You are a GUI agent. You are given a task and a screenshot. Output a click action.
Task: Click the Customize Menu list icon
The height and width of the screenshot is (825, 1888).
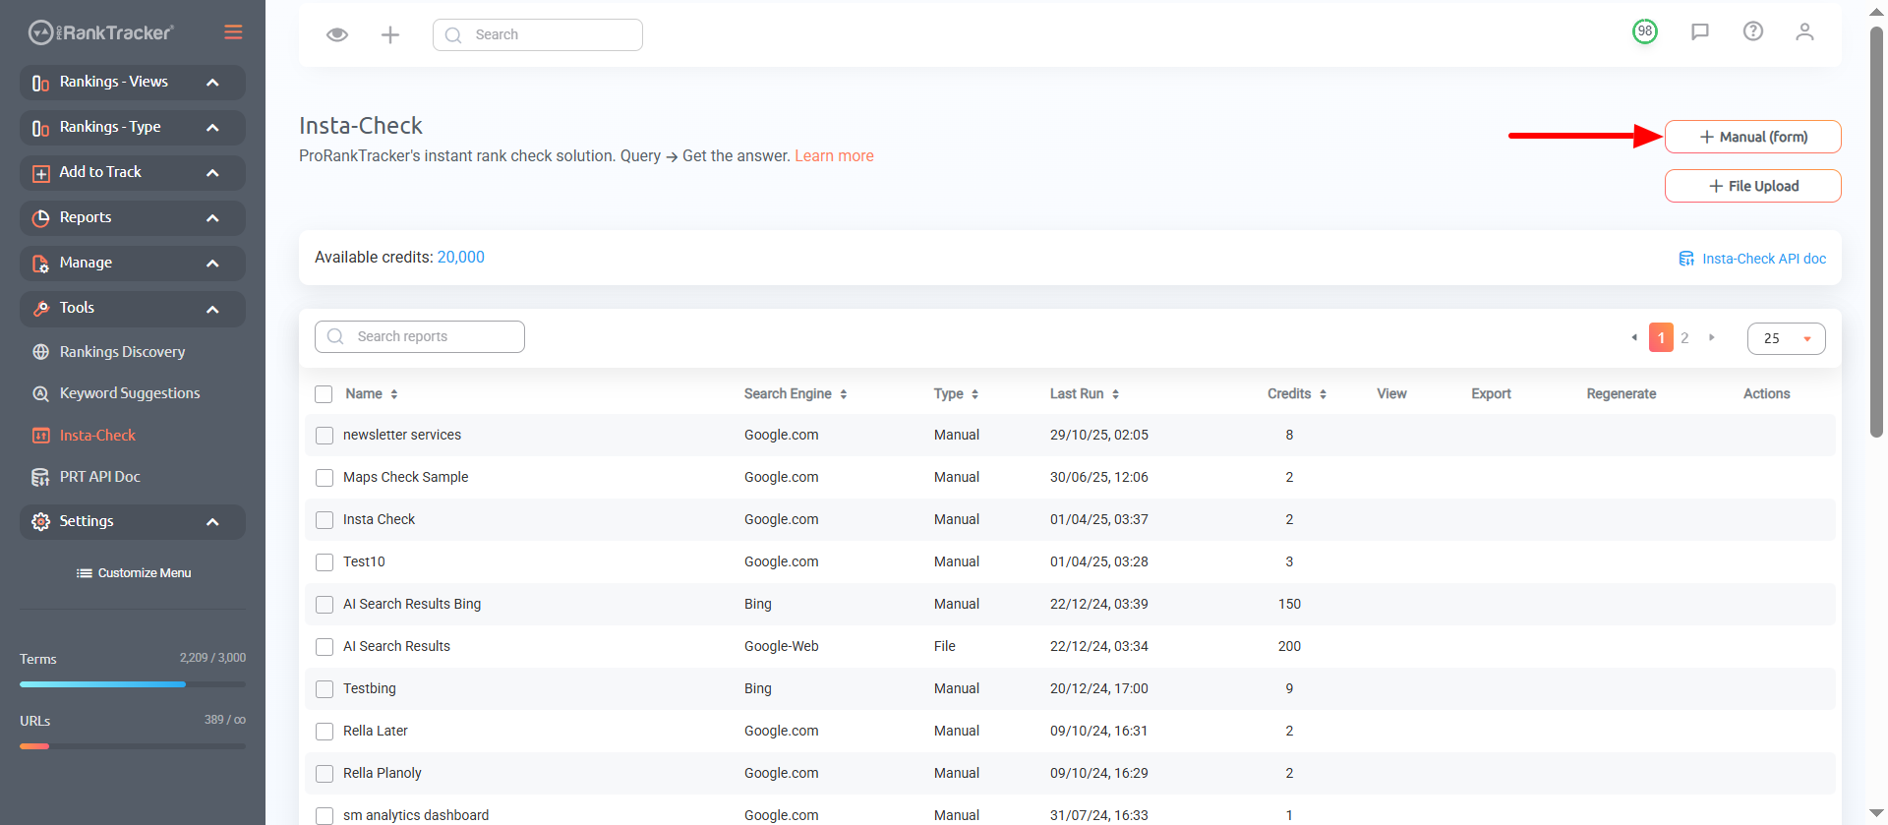pos(85,573)
